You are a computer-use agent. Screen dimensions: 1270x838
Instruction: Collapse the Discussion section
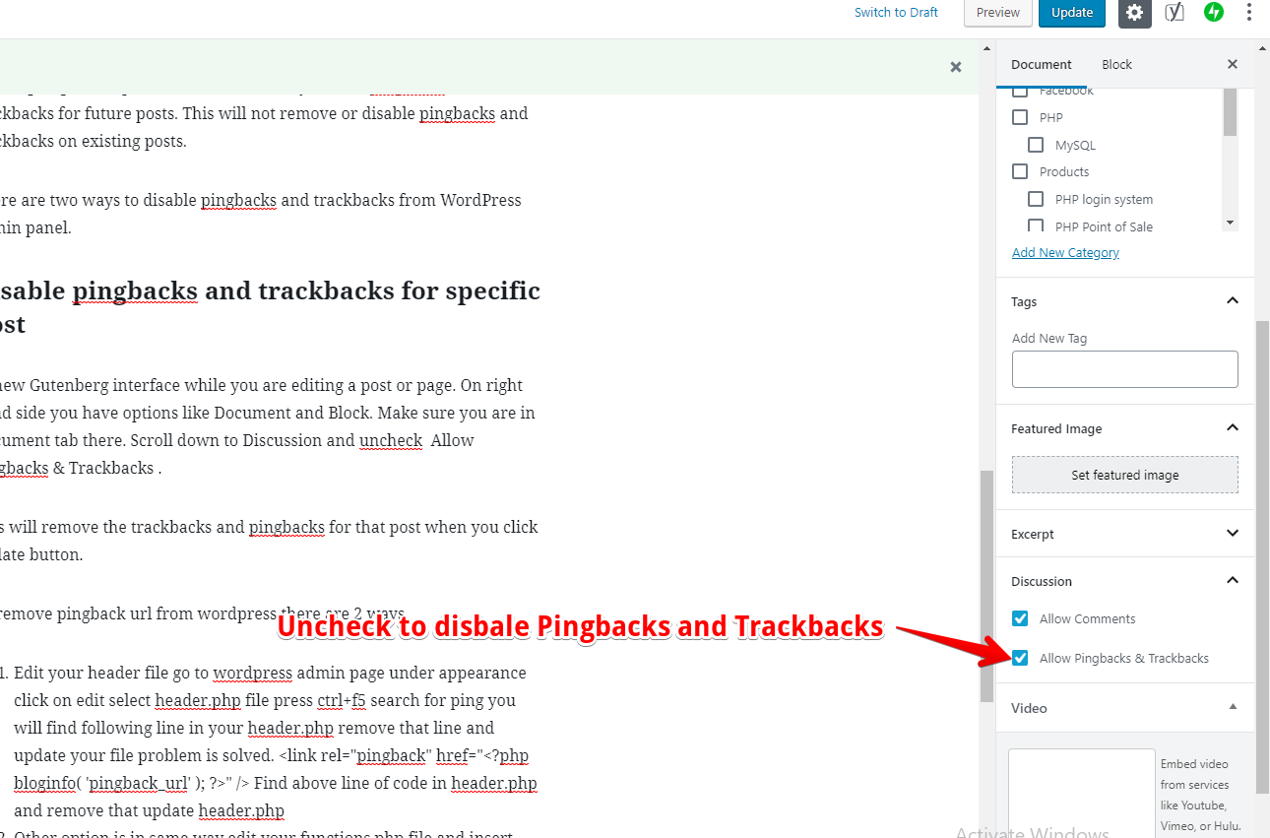click(x=1233, y=580)
